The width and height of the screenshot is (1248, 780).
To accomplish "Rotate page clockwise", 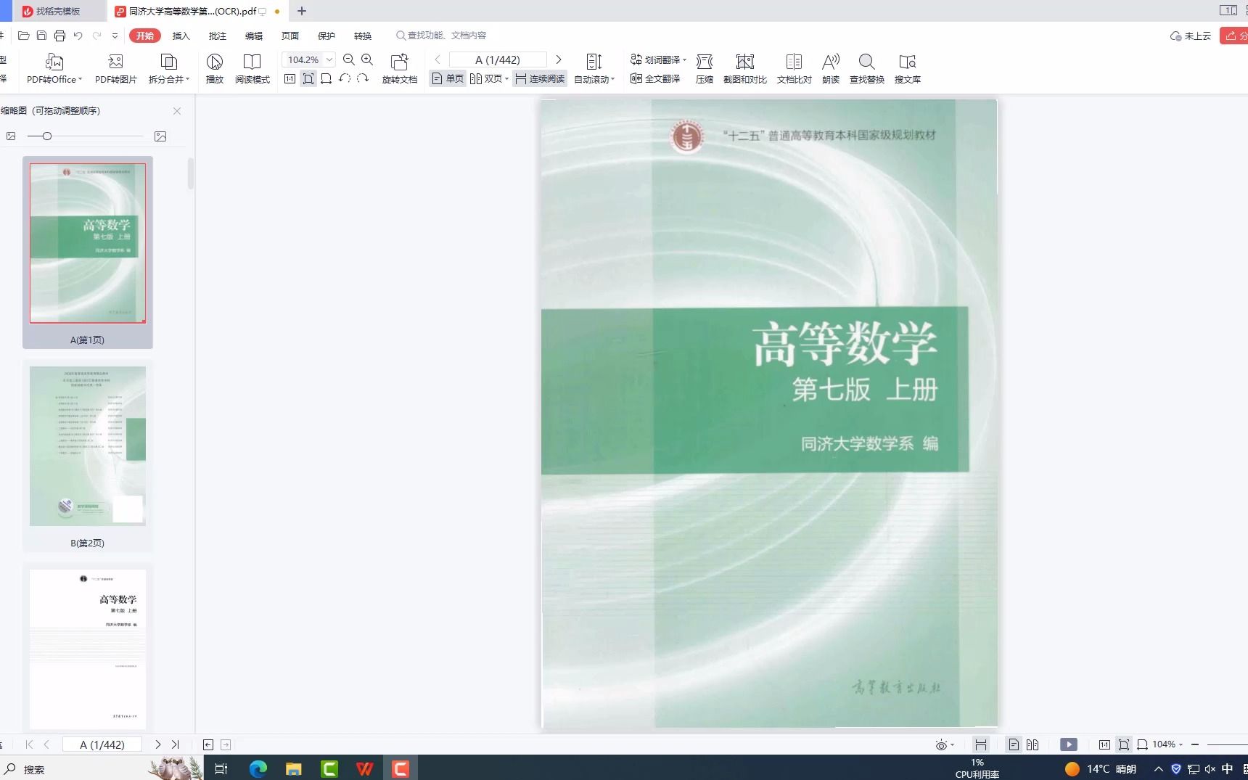I will point(363,78).
